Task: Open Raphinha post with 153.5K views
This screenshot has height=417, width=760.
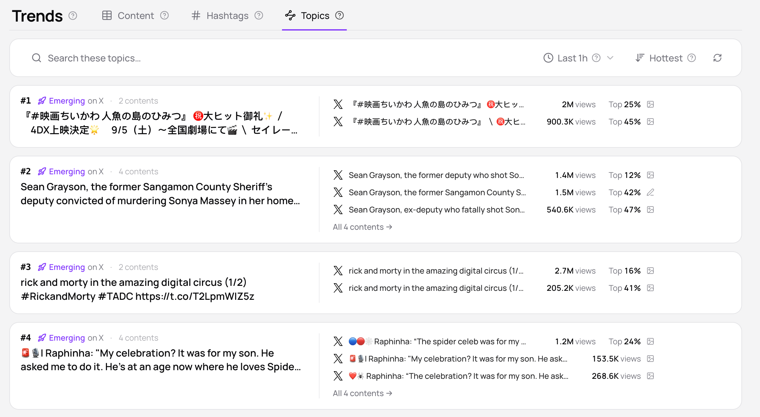Action: [458, 359]
